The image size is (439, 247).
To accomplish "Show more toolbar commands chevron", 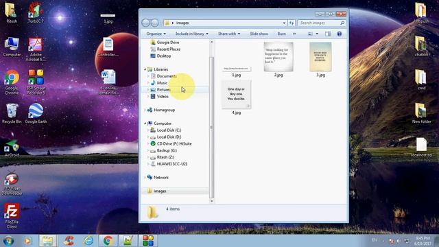I will tap(294, 34).
